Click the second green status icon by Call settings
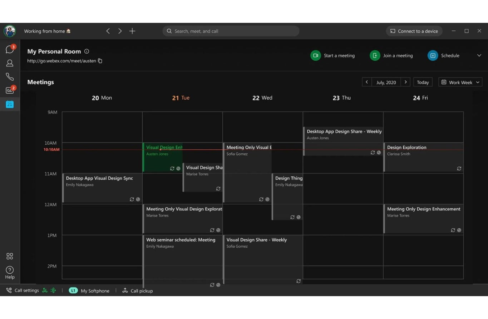This screenshot has height=319, width=488. [53, 290]
